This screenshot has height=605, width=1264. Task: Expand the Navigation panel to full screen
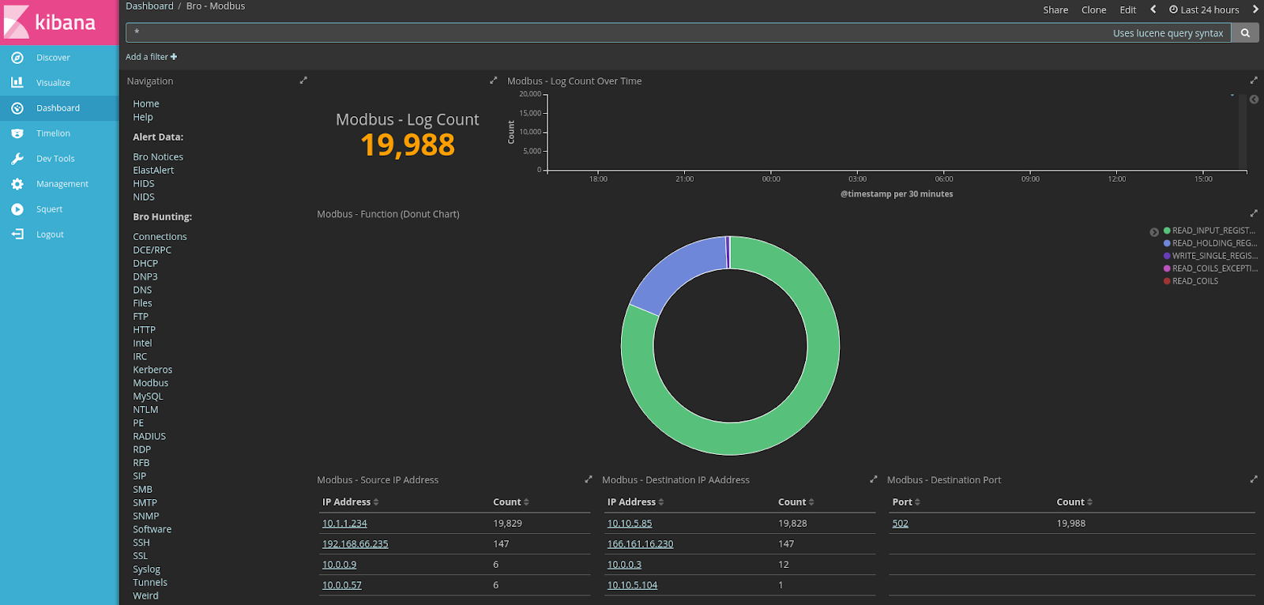[x=303, y=81]
